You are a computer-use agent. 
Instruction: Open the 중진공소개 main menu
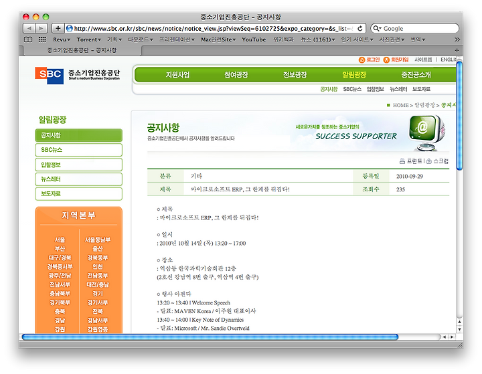(x=416, y=75)
